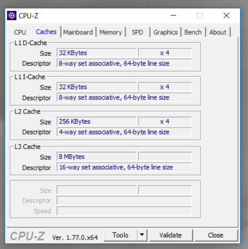Click the L3 Cache group label
Viewport: 248px width, 249px height.
(28, 147)
